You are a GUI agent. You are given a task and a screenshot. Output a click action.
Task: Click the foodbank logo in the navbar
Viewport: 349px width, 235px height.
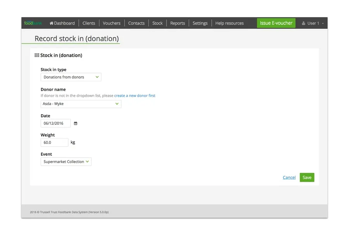click(x=33, y=23)
